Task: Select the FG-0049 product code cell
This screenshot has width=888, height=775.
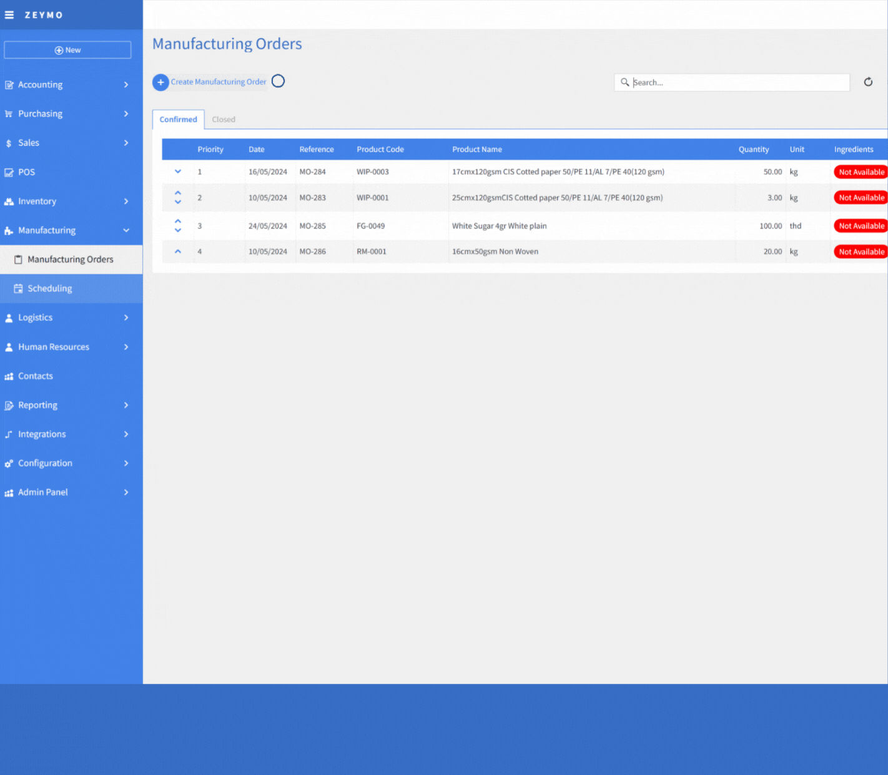Action: pyautogui.click(x=371, y=226)
